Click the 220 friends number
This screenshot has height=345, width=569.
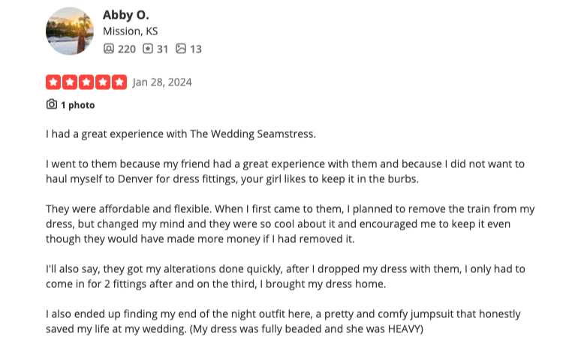(127, 49)
